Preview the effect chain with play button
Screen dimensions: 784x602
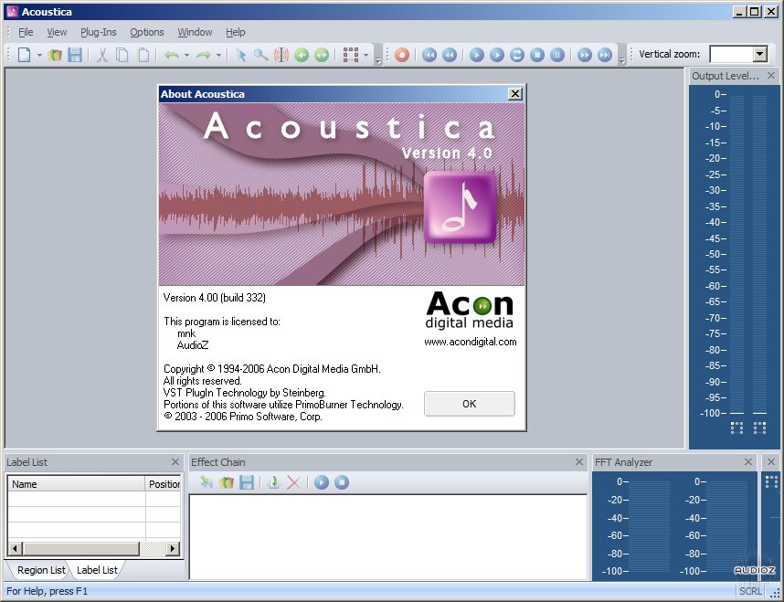point(322,482)
